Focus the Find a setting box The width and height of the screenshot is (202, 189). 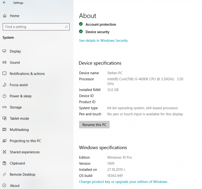pos(36,27)
